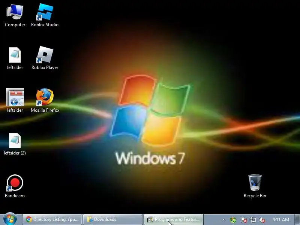Screen dimensions: 300x225
Task: Select the leftsider icon with back arrow
Action: (x=15, y=100)
